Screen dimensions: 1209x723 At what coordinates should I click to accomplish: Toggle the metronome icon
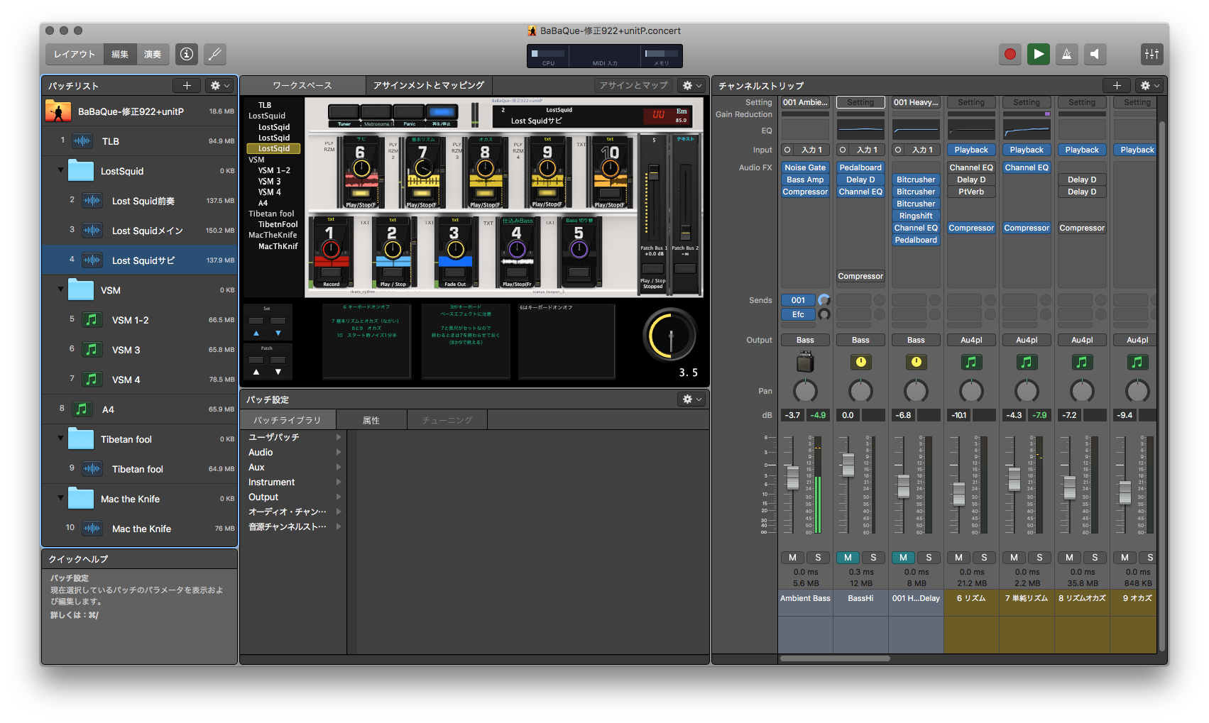(1066, 54)
